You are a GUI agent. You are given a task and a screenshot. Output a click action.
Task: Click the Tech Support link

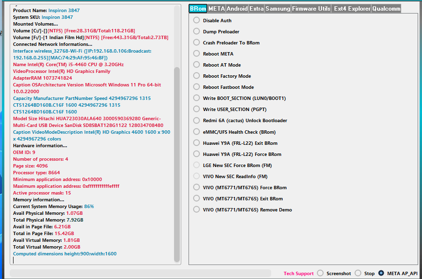click(298, 274)
